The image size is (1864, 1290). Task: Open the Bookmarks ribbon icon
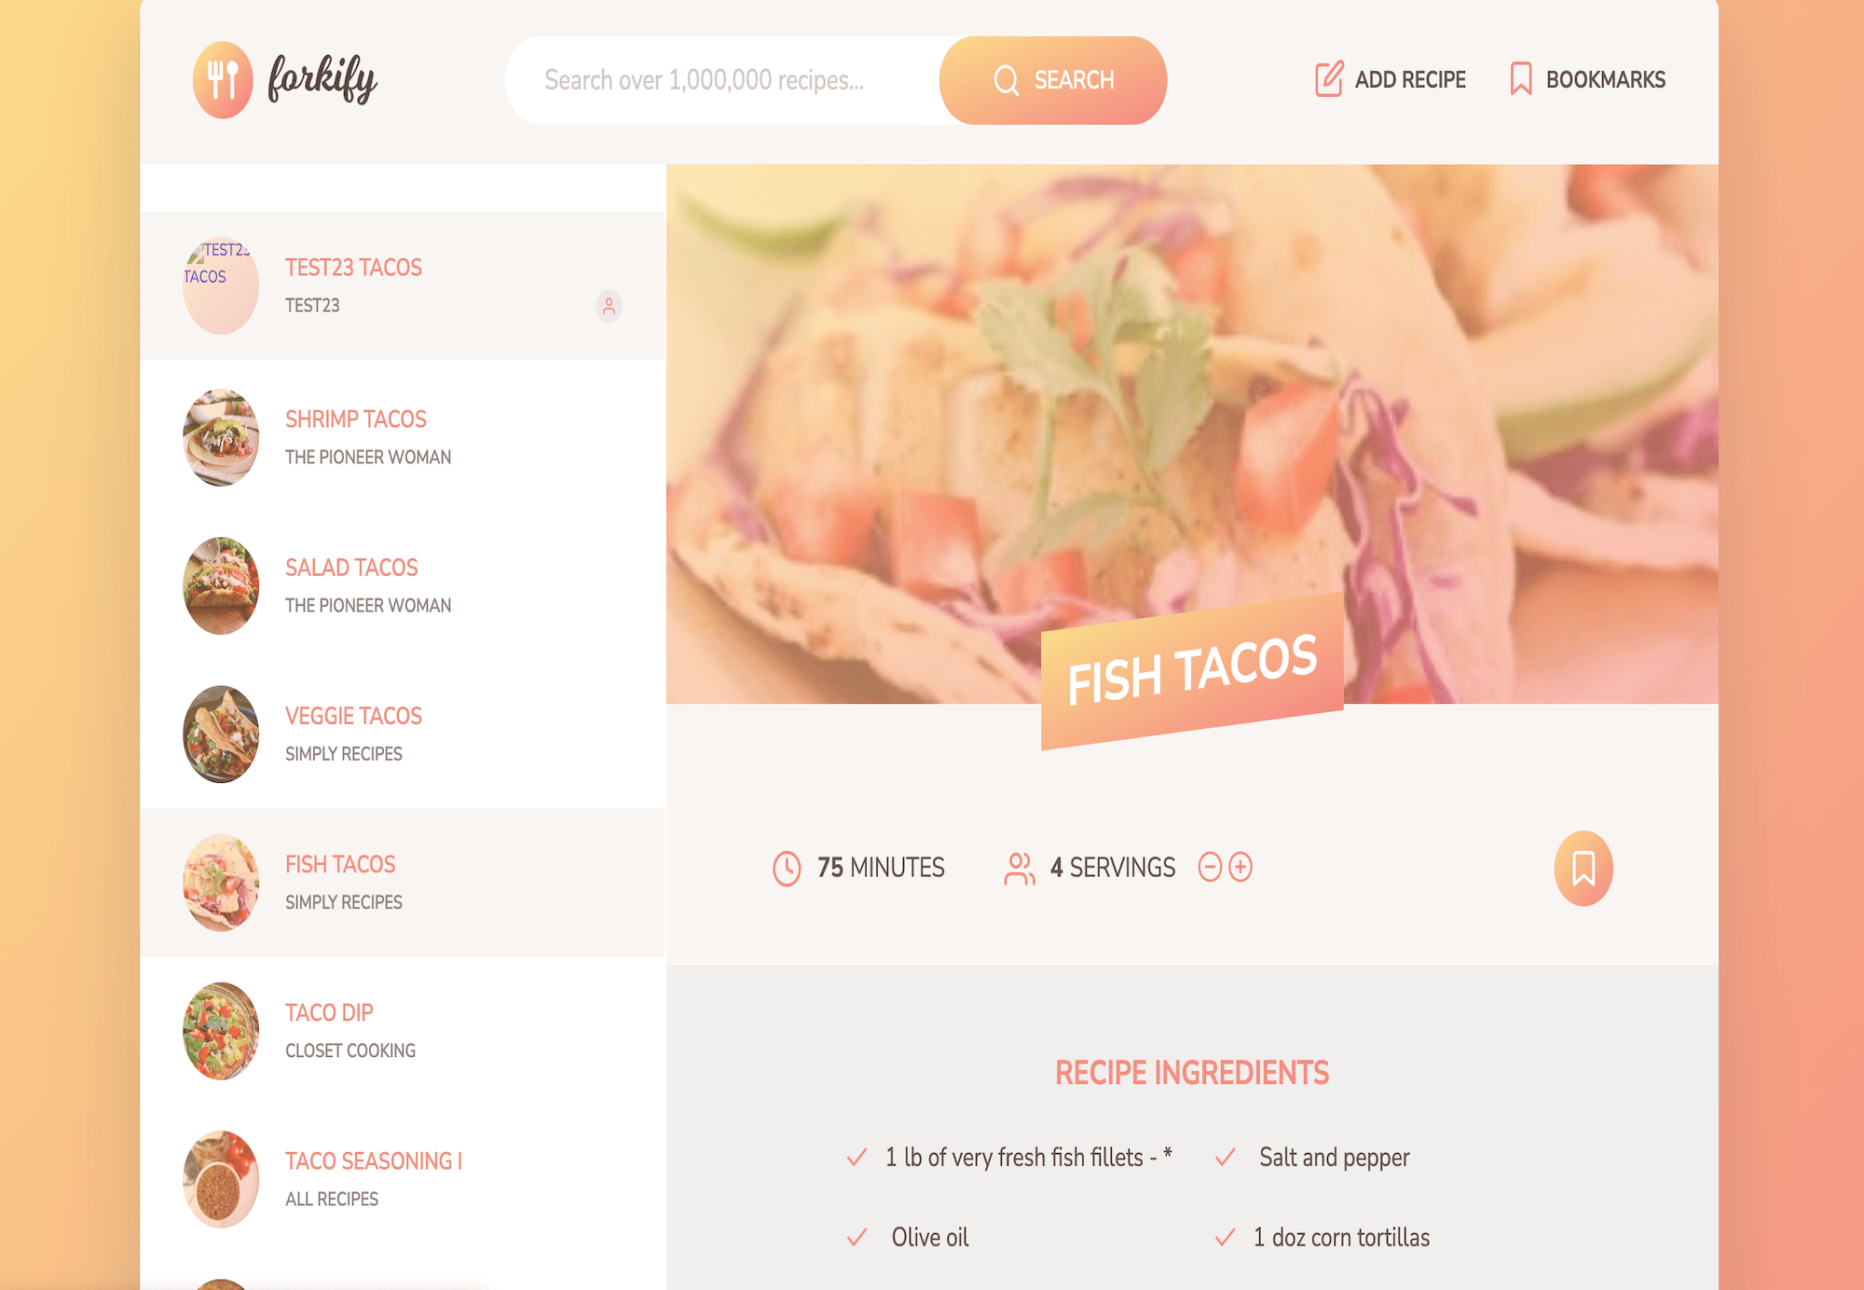pyautogui.click(x=1520, y=79)
